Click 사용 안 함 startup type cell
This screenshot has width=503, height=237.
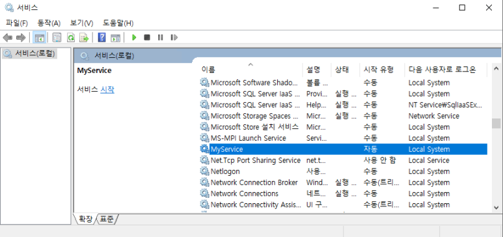coord(379,160)
